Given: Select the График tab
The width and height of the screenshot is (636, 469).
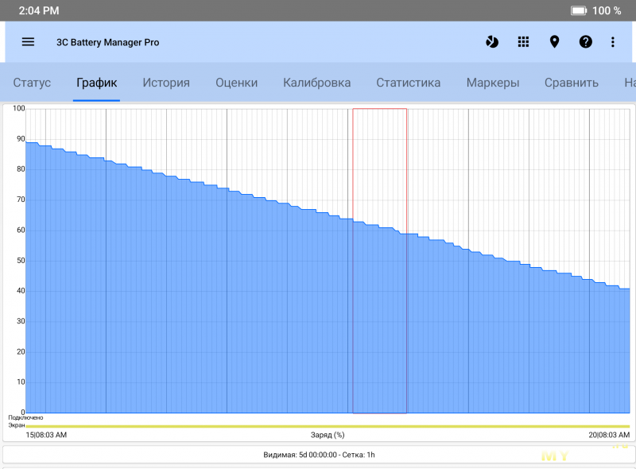Looking at the screenshot, I should click(x=96, y=83).
